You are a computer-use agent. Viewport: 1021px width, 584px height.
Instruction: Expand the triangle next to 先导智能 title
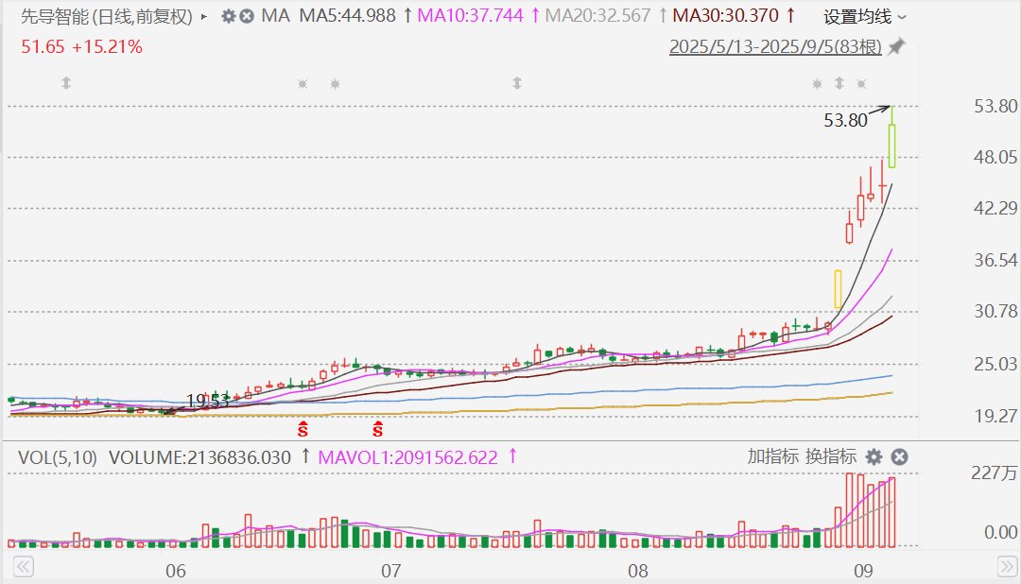tap(204, 16)
